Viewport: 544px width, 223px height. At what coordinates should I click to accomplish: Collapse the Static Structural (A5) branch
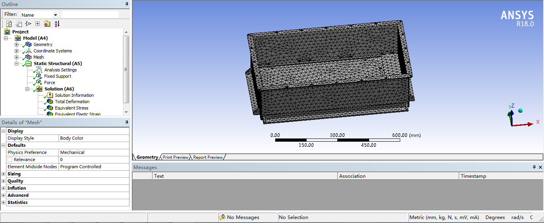pyautogui.click(x=17, y=63)
